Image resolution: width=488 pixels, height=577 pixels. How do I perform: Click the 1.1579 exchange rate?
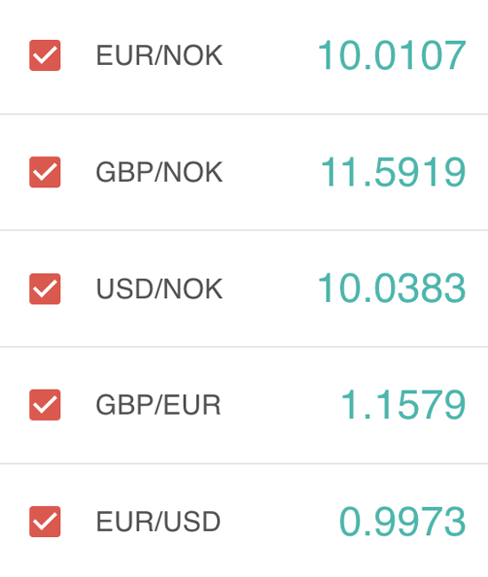coord(404,405)
